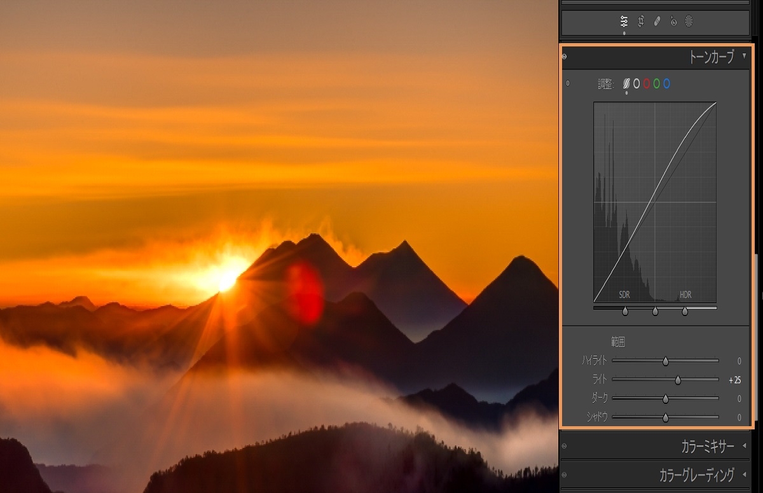763x493 pixels.
Task: Select the Red eye correction tool icon
Action: point(673,22)
